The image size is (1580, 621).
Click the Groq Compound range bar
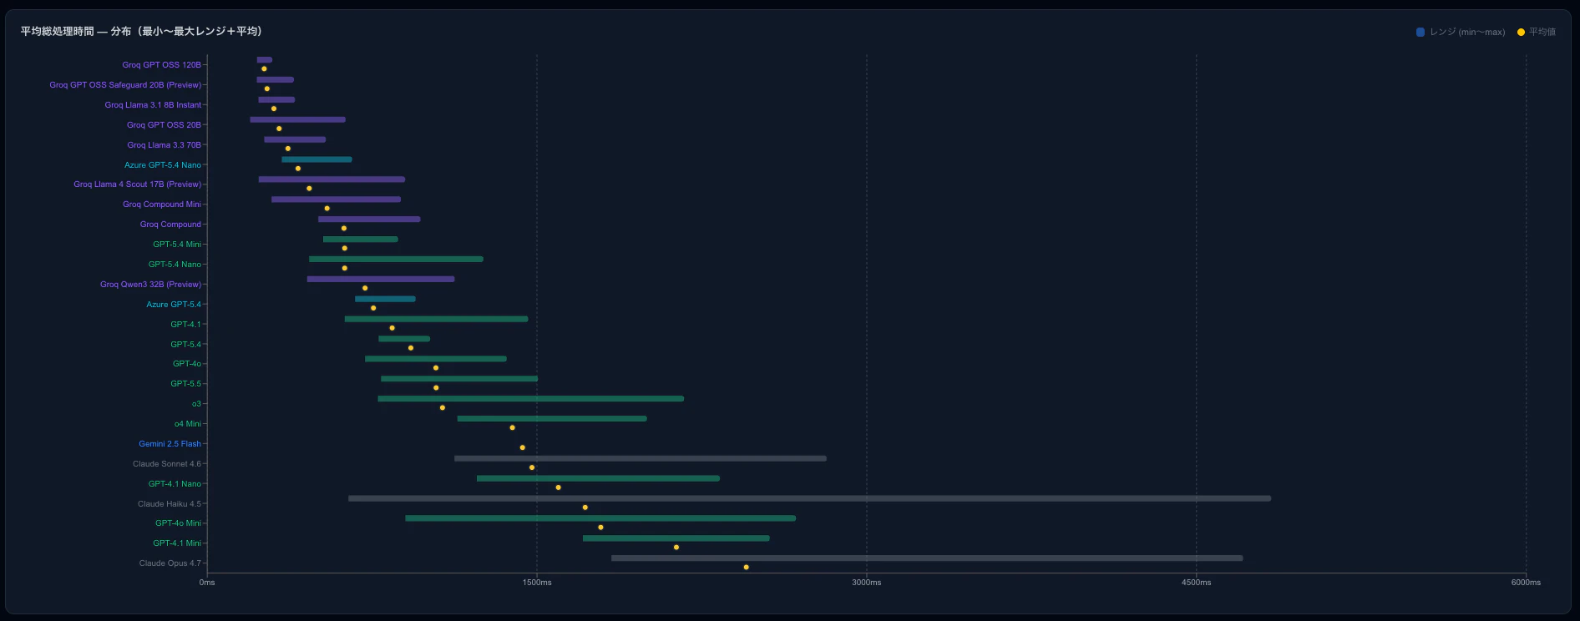coord(369,220)
